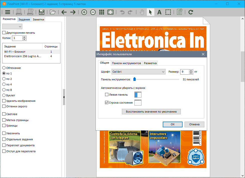
Task: Open the 'Шрифт' Calibri font dropdown
Action: pyautogui.click(x=138, y=72)
